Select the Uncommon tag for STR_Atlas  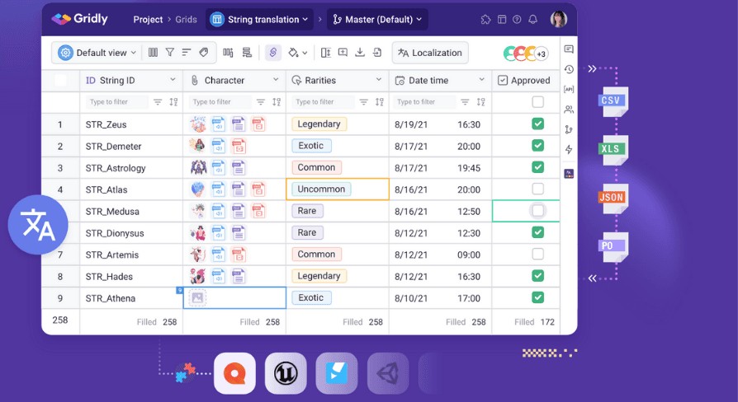click(x=321, y=189)
